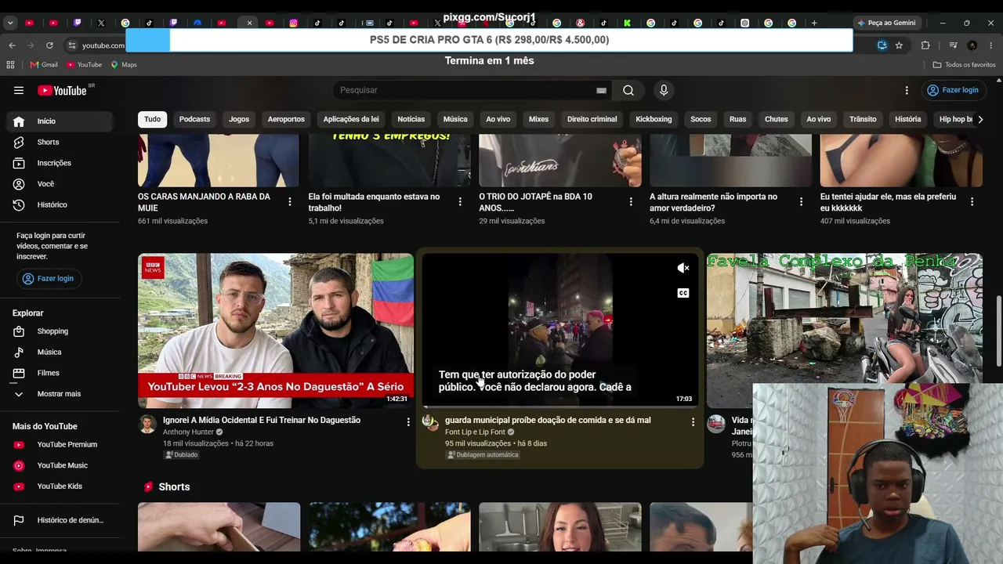Show more filter chips with right arrow
Image resolution: width=1003 pixels, height=564 pixels.
point(980,119)
